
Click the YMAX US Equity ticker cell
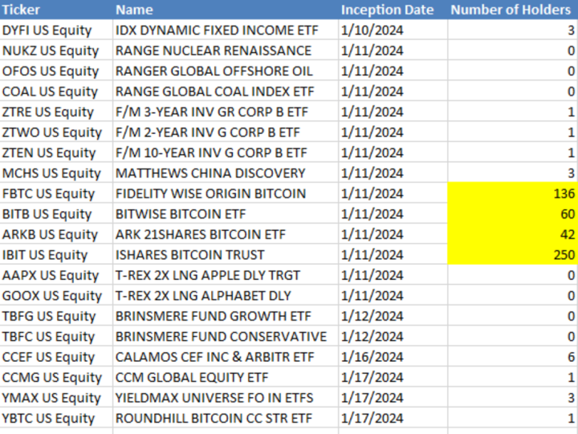56,398
